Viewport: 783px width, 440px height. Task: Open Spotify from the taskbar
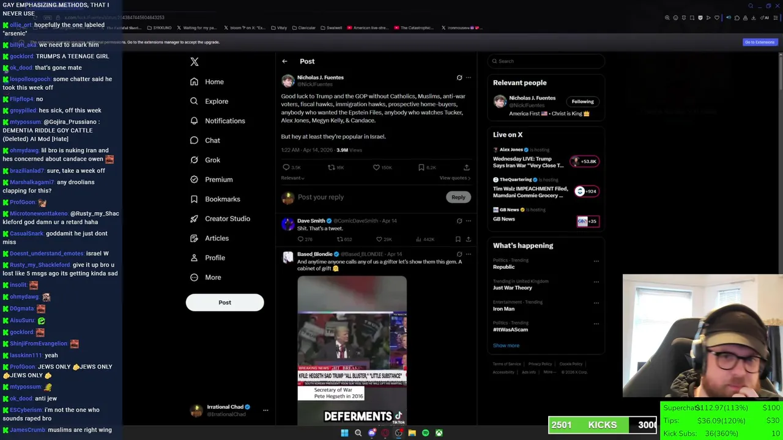(x=425, y=433)
